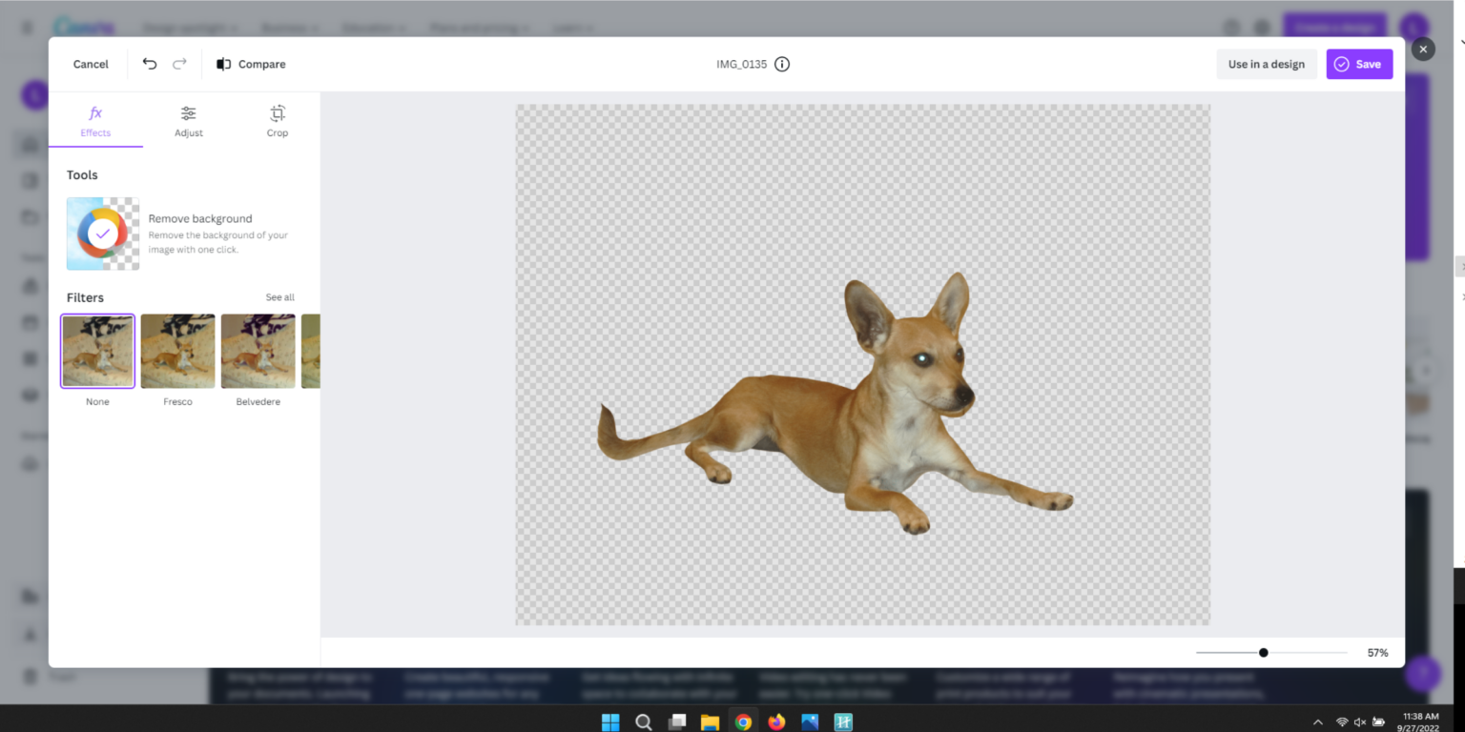Open See all filters
Viewport: 1465px width, 732px height.
point(279,296)
